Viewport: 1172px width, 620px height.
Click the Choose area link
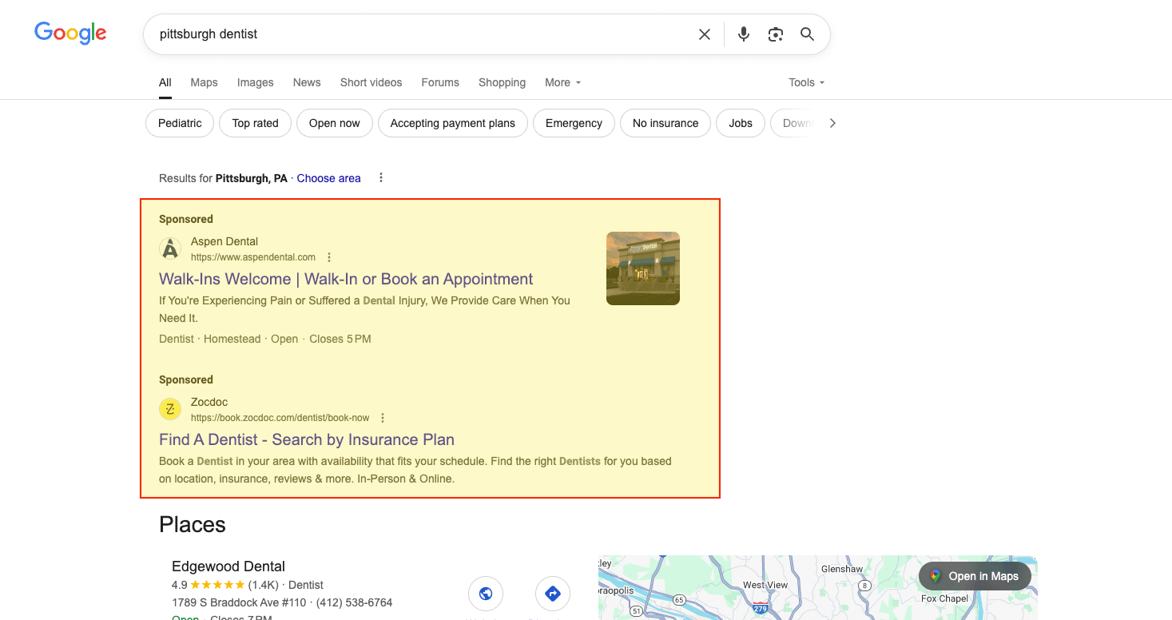click(329, 178)
